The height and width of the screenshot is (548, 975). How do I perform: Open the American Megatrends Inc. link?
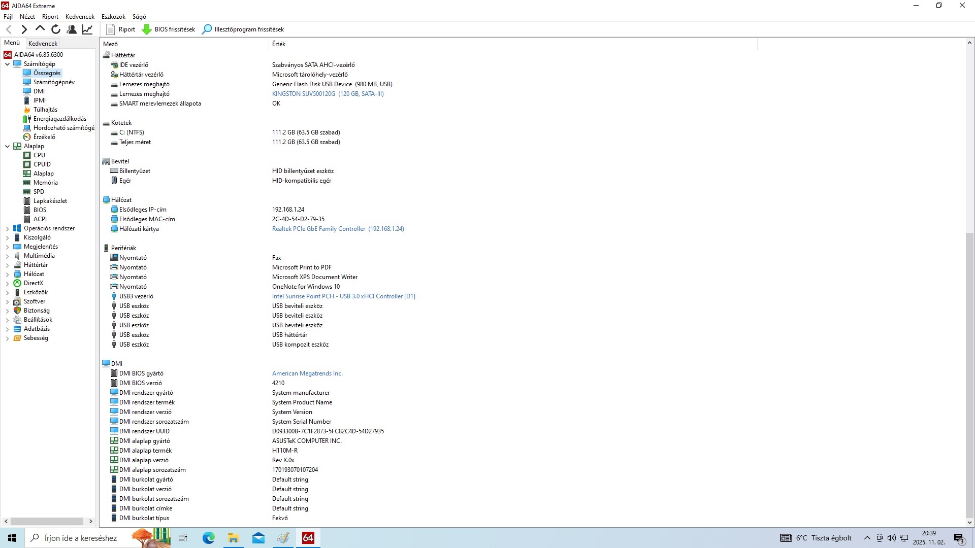307,373
